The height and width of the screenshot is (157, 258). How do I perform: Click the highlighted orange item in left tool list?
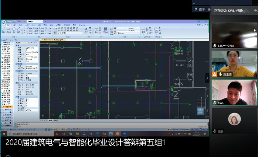(7, 107)
